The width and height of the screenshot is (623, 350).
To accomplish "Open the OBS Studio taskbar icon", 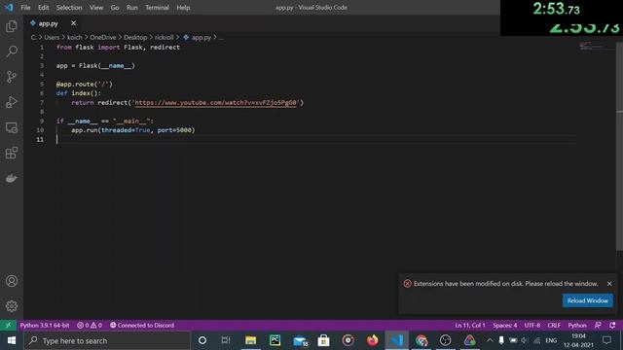I will (x=446, y=340).
